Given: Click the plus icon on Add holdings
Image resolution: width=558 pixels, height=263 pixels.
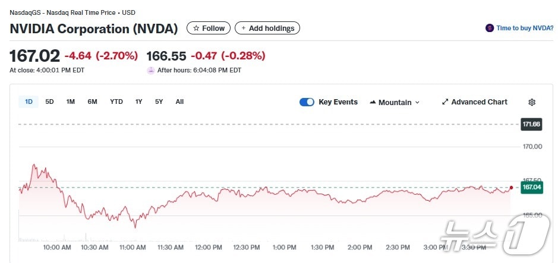Looking at the screenshot, I should tap(243, 28).
